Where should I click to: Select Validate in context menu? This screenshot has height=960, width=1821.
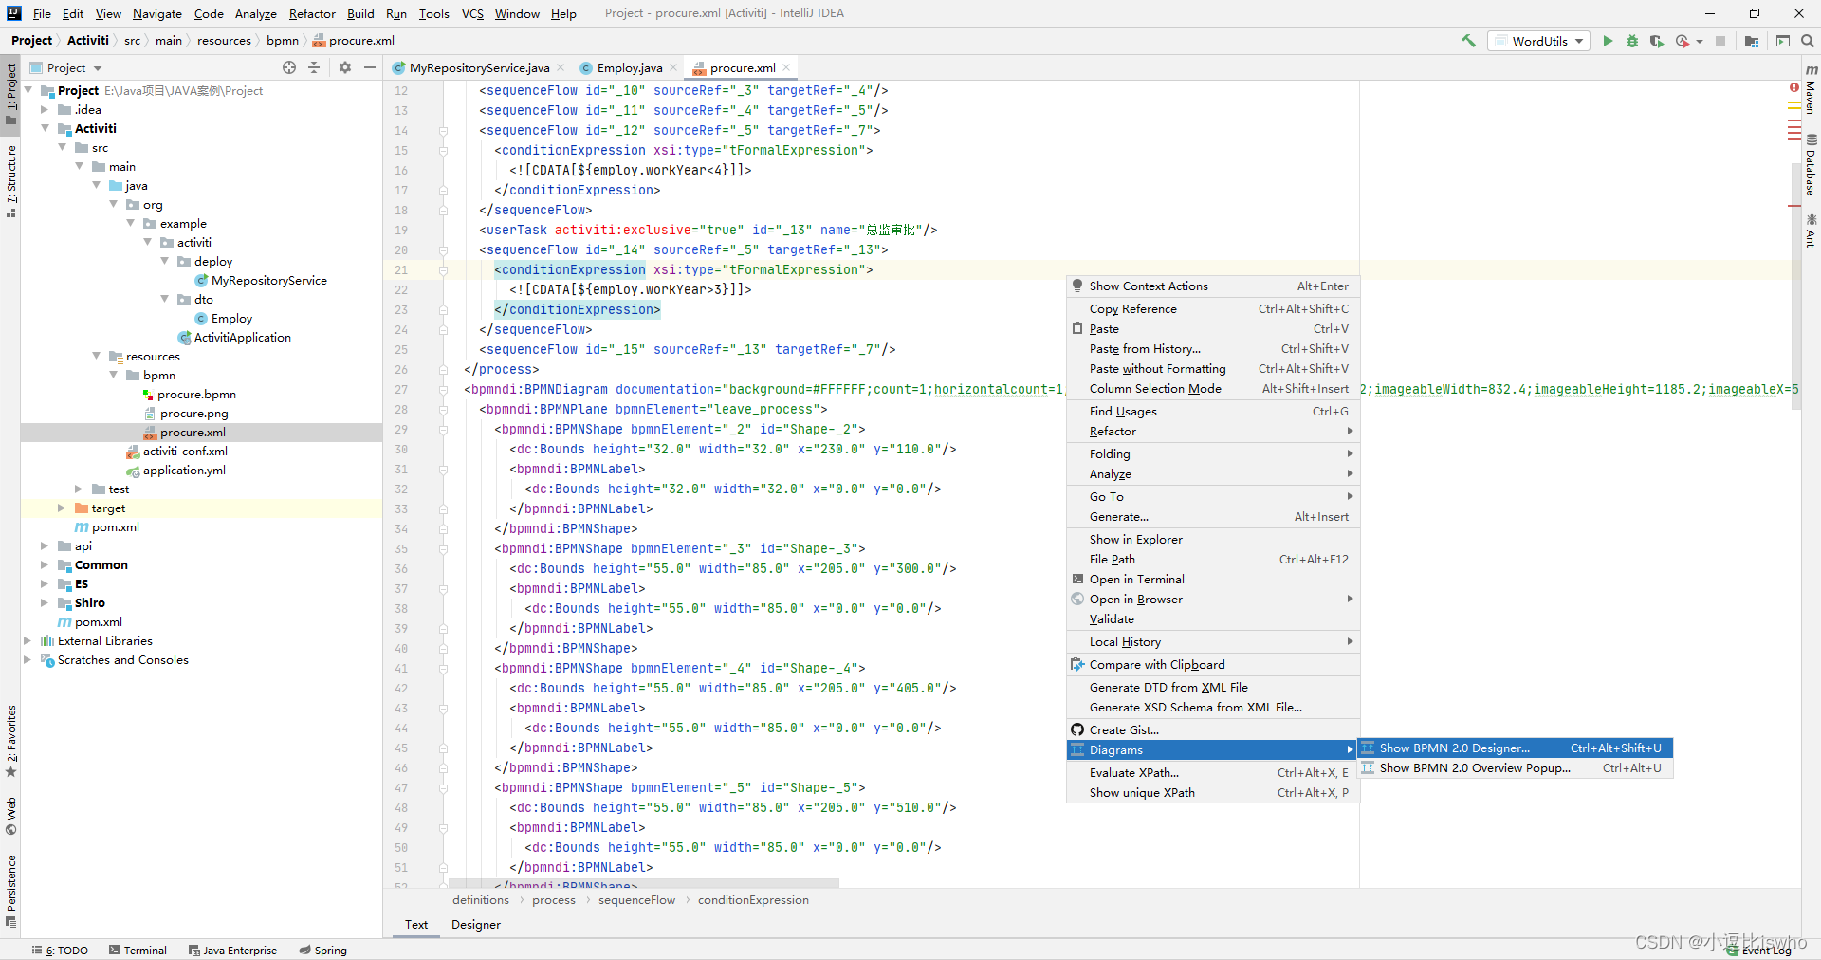pos(1213,618)
